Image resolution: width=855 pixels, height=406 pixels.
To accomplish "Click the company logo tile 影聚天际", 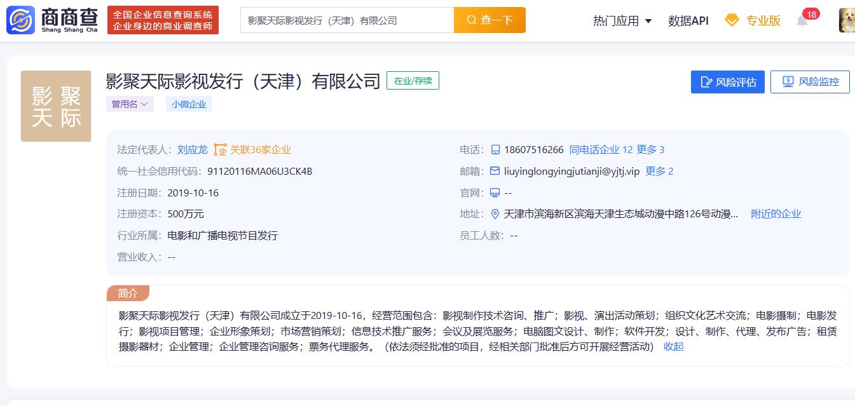I will click(x=56, y=106).
